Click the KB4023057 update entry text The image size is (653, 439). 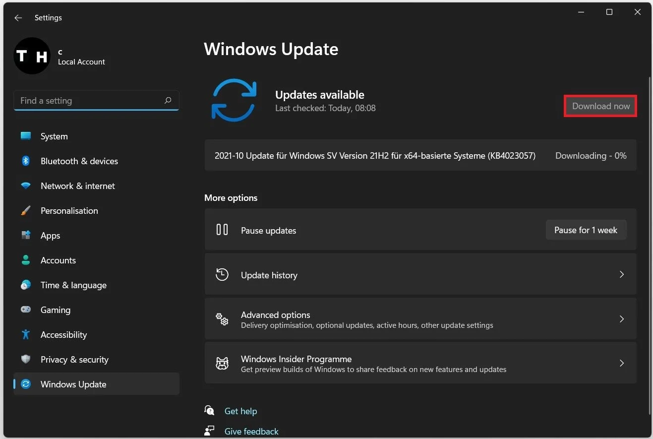[x=375, y=156]
